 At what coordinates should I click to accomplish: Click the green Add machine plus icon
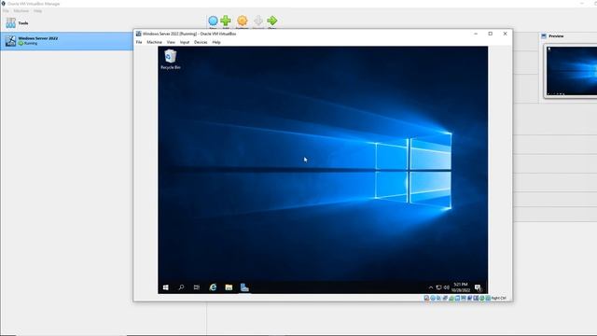[x=226, y=21]
